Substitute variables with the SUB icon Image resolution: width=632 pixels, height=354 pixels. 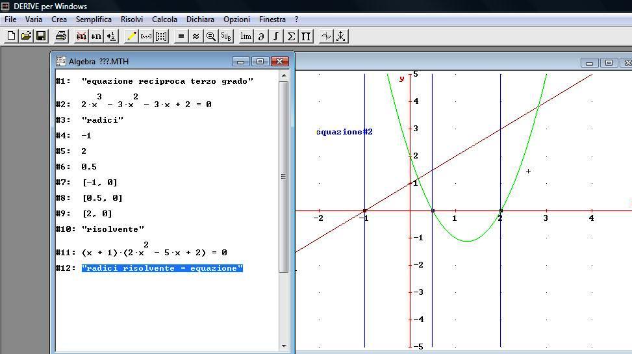coord(226,36)
